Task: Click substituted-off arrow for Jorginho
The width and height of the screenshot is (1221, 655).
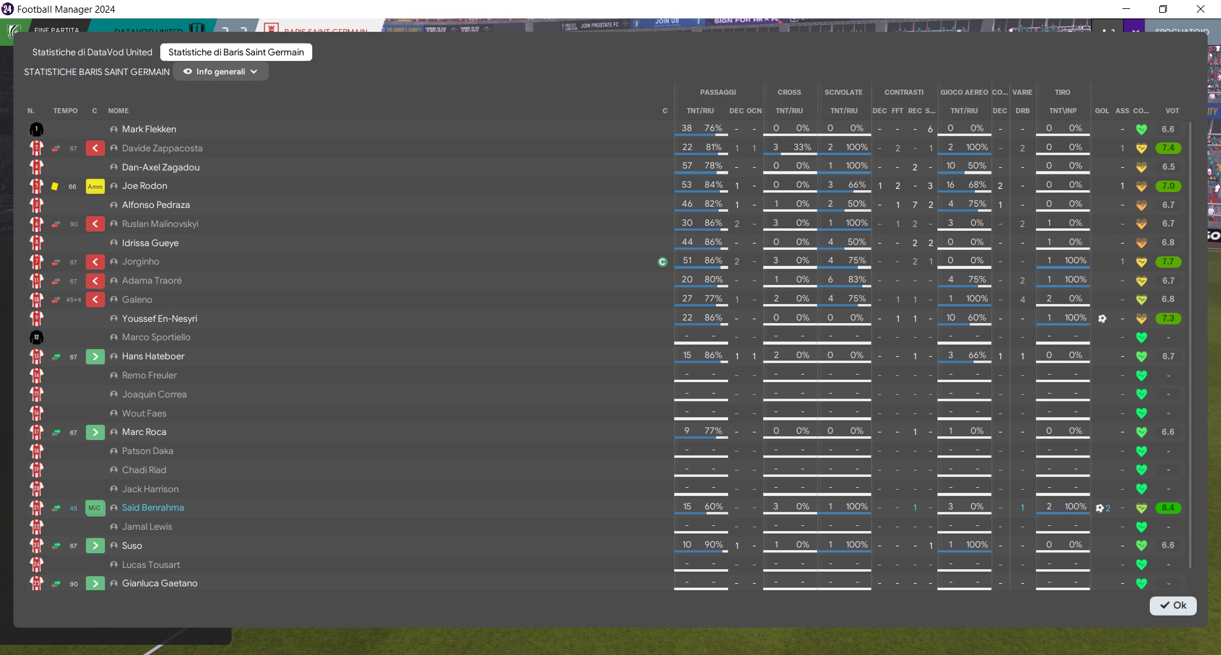Action: coord(95,262)
